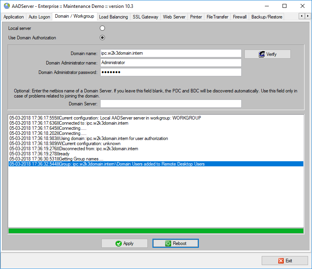Click the empty Domain Server field
Screen dimensions: 312x269
171,103
